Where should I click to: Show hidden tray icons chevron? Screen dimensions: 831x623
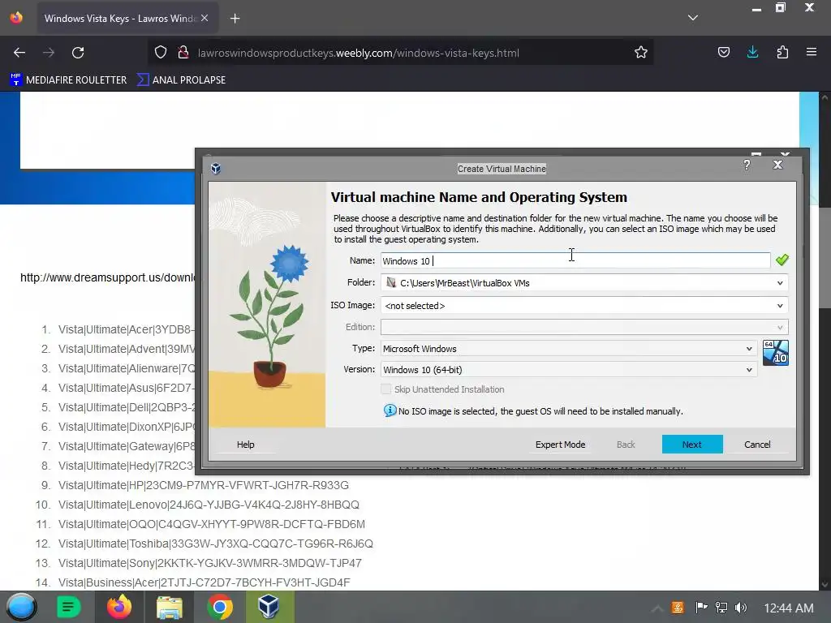(657, 608)
